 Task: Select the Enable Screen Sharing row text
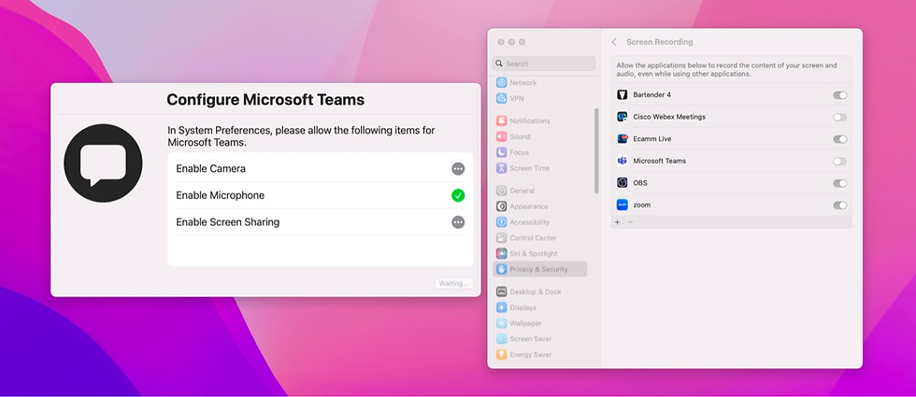228,222
